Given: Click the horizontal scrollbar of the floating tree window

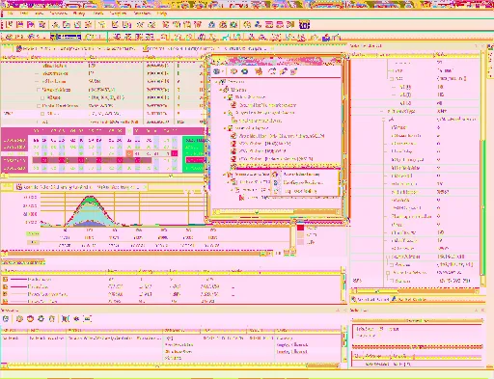Looking at the screenshot, I should click(x=277, y=212).
